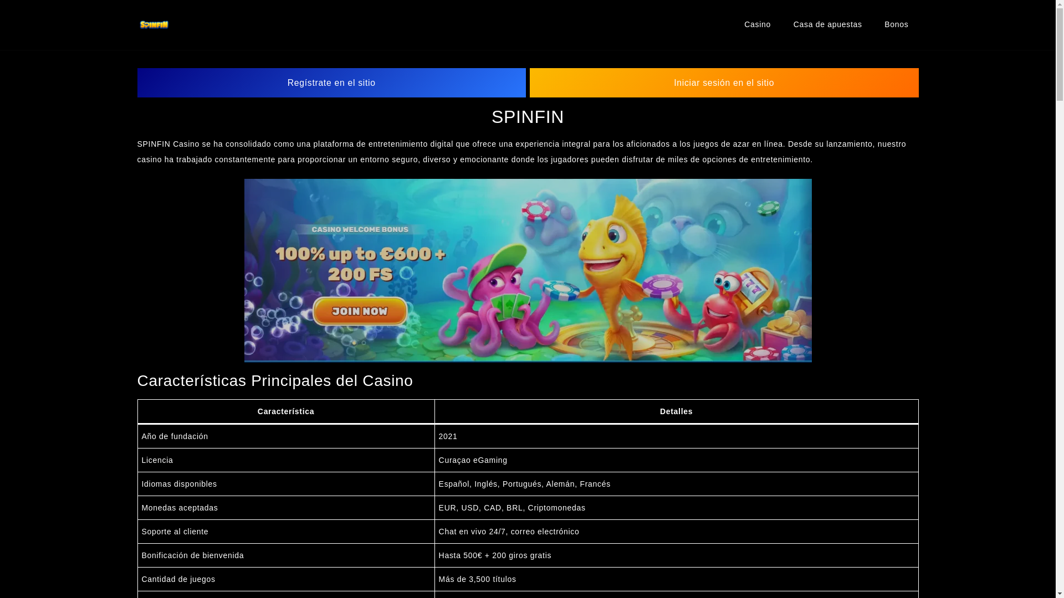Open the Bonos menu item
Viewport: 1064px width, 598px height.
coord(896,24)
